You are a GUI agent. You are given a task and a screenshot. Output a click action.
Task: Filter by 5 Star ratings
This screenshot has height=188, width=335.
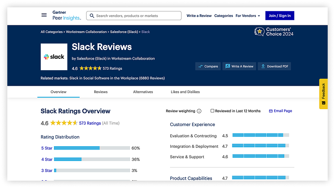tap(47, 148)
